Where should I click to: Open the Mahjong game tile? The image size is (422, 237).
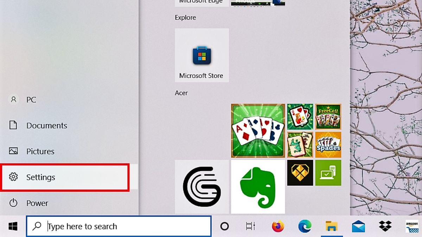click(300, 145)
